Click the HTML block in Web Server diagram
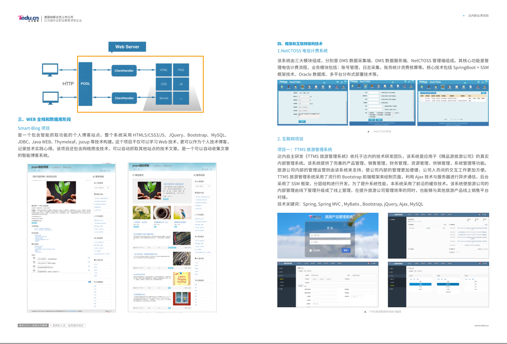 tap(164, 70)
